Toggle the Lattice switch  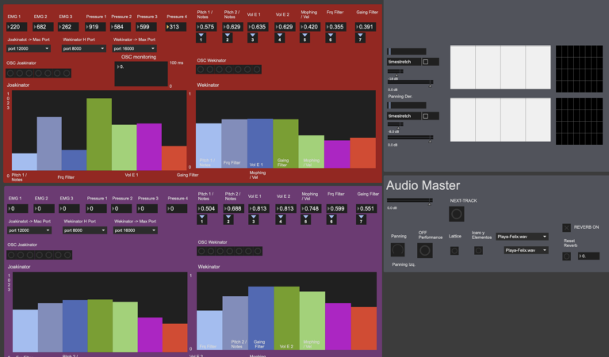[454, 251]
